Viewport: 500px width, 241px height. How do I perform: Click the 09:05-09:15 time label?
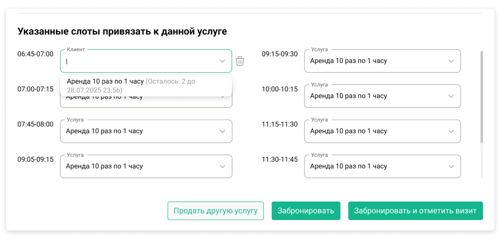pyautogui.click(x=35, y=159)
